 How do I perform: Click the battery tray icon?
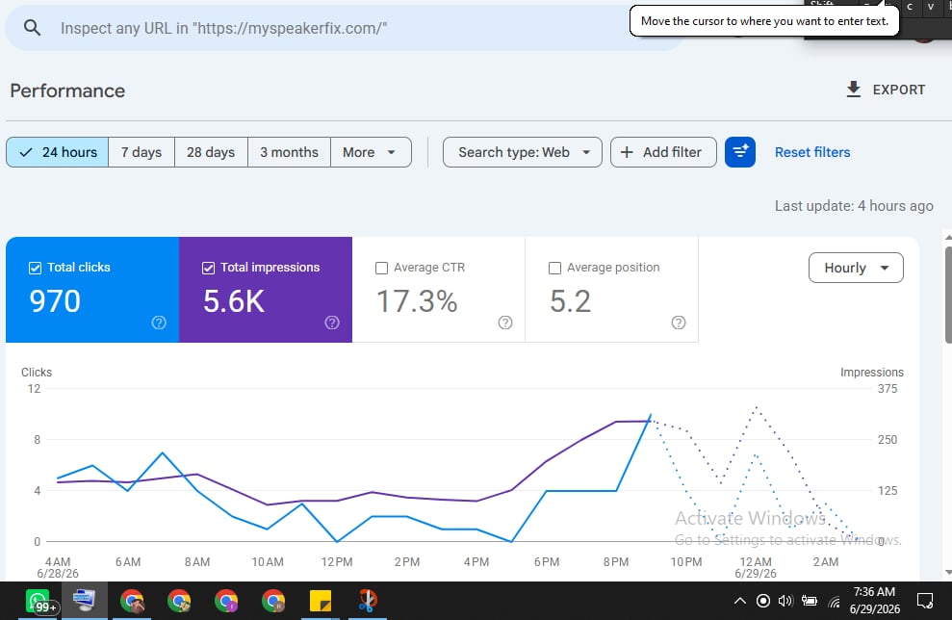(810, 601)
